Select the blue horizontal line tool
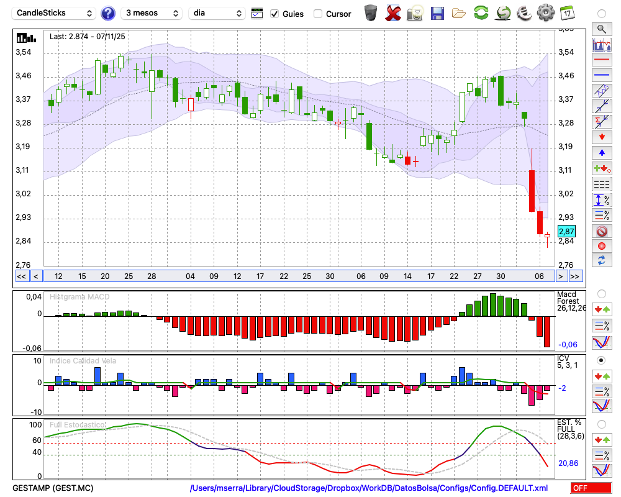621x497 pixels. [602, 75]
